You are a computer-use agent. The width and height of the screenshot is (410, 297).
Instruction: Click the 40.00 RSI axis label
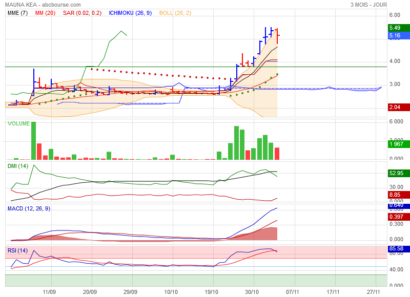pyautogui.click(x=396, y=269)
